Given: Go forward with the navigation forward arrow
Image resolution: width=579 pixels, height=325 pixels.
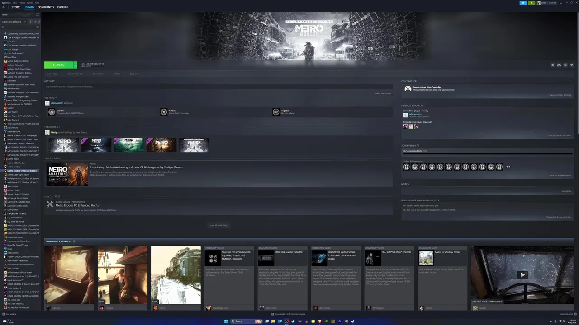Looking at the screenshot, I should (x=7, y=7).
